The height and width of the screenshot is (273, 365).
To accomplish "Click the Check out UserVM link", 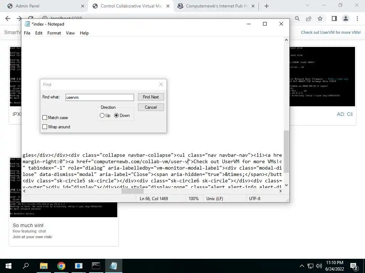I will pos(330,32).
